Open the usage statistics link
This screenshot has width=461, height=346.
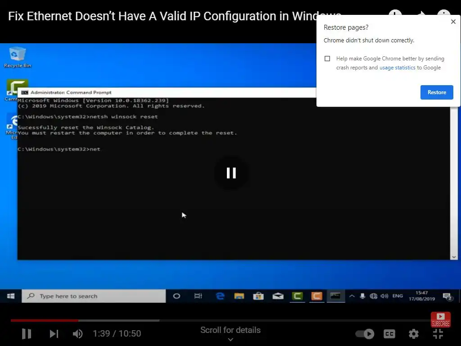[397, 68]
